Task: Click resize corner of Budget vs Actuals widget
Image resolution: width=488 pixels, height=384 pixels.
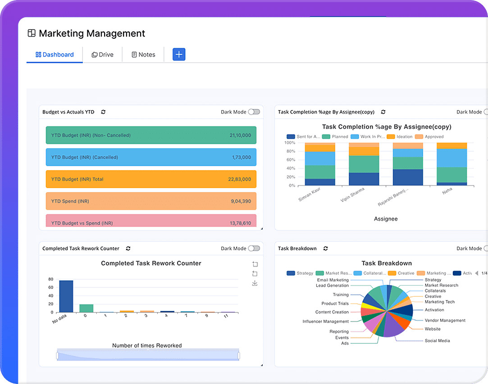Action: click(262, 228)
